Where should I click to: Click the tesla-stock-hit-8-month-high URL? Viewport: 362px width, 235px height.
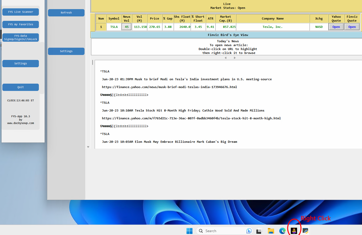pos(191,118)
